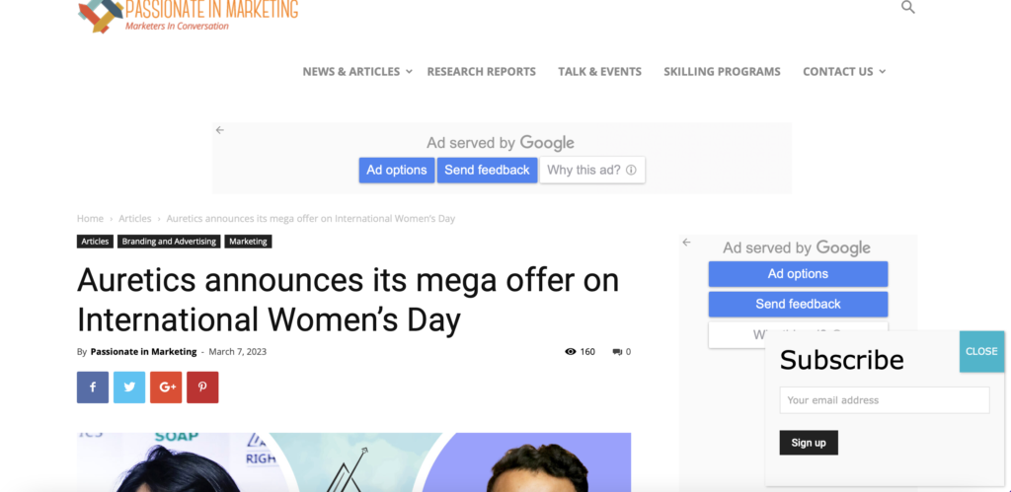
Task: Click Send feedback in top banner
Action: coord(487,170)
